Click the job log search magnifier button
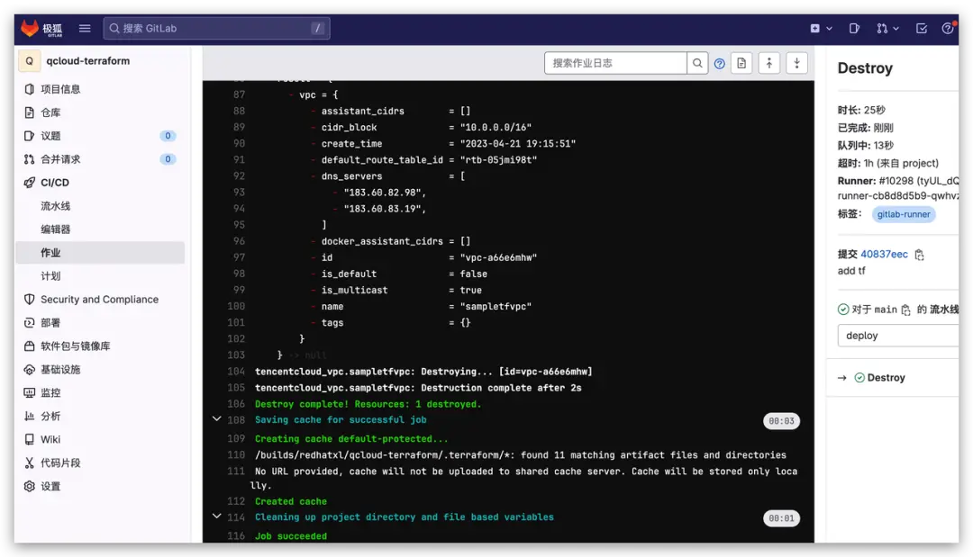The width and height of the screenshot is (973, 557). point(697,63)
